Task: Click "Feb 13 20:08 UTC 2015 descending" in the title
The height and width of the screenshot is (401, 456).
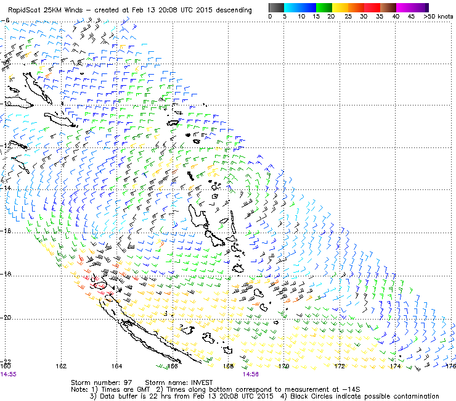Action: point(192,10)
